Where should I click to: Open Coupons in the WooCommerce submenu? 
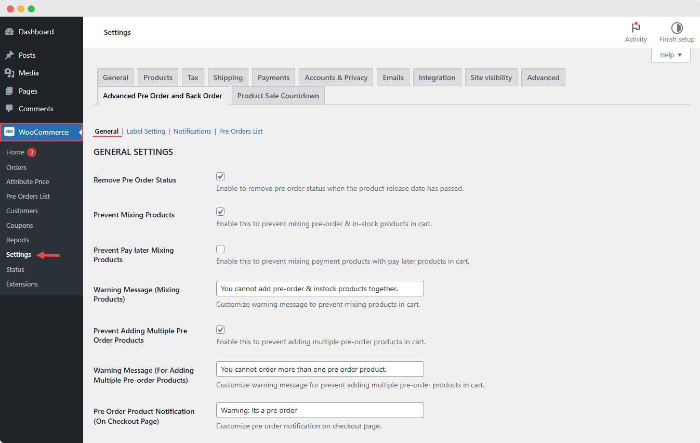[x=20, y=226]
